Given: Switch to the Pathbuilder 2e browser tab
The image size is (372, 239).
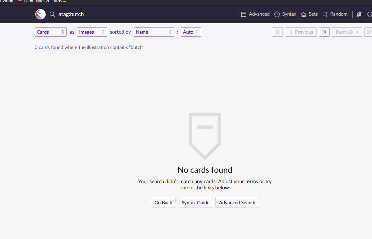Looking at the screenshot, I should (43, 1).
